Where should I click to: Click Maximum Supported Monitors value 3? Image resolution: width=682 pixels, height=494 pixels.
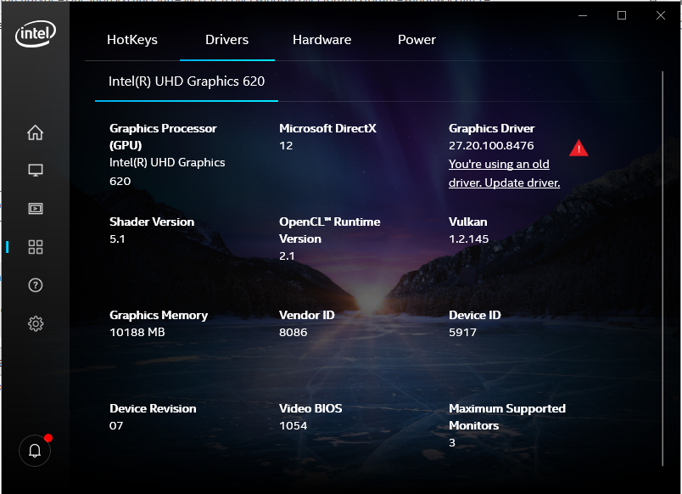pyautogui.click(x=452, y=442)
